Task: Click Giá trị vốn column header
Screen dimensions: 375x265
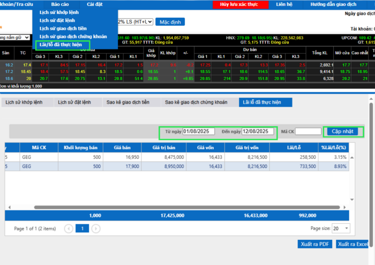Action: tap(247, 148)
